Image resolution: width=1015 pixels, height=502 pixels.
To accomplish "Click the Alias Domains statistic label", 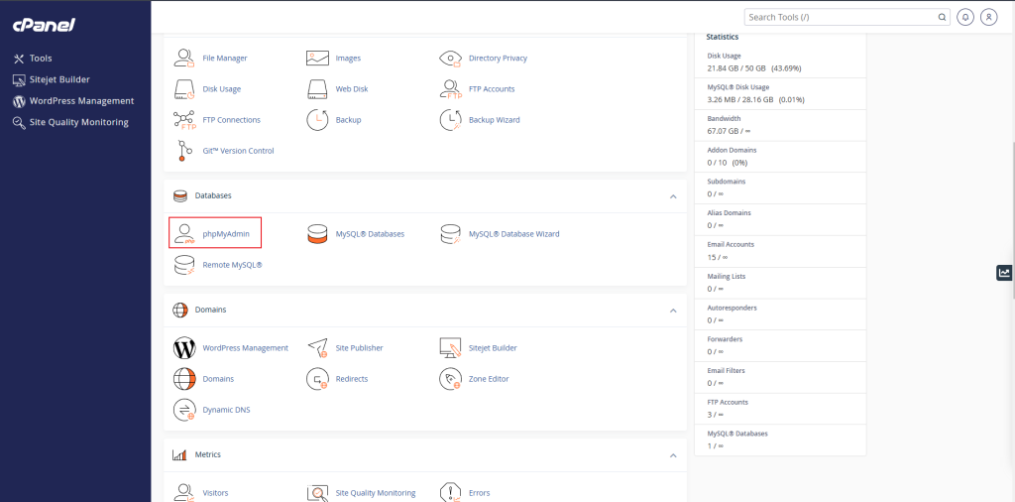I will coord(729,212).
